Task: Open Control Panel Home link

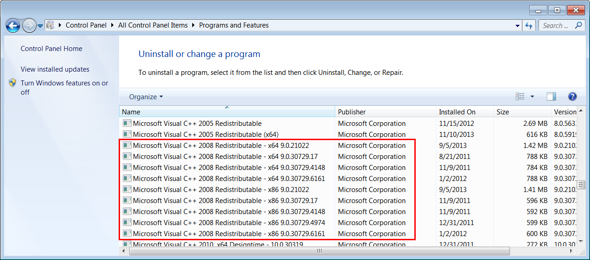Action: point(52,49)
